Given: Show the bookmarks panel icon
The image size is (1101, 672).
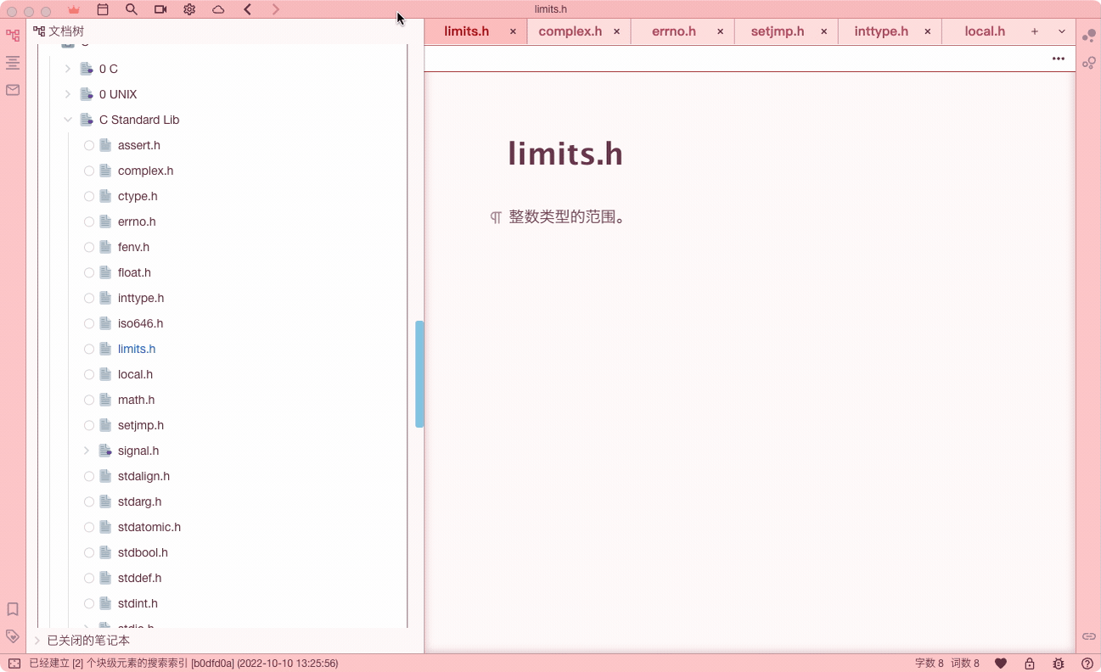Looking at the screenshot, I should coord(12,608).
